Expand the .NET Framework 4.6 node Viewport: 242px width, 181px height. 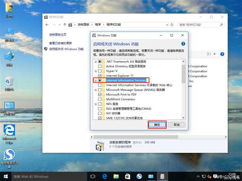coord(95,62)
